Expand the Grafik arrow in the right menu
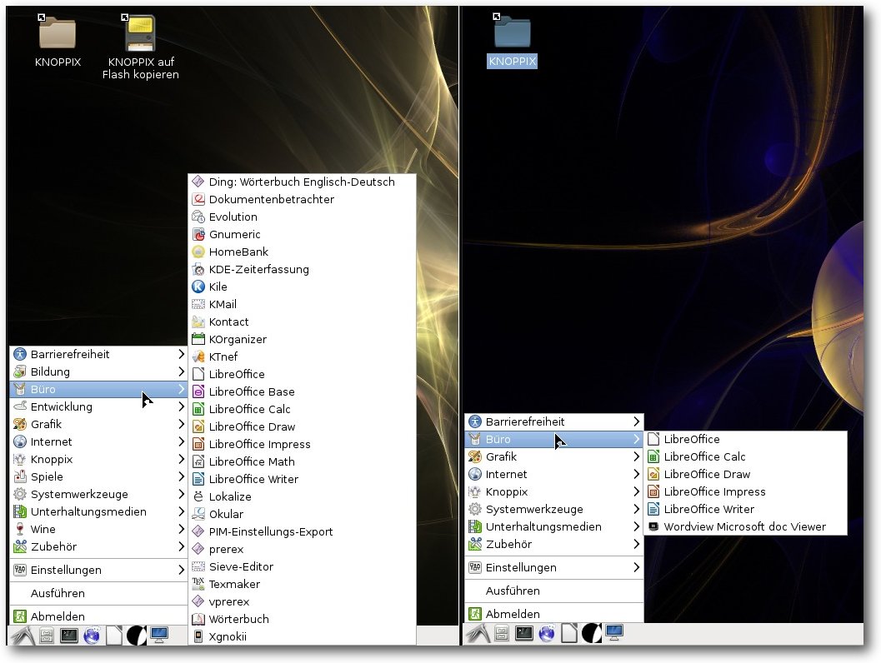Image resolution: width=881 pixels, height=663 pixels. point(636,456)
